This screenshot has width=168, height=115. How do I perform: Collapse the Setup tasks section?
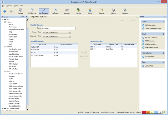[x=163, y=34]
